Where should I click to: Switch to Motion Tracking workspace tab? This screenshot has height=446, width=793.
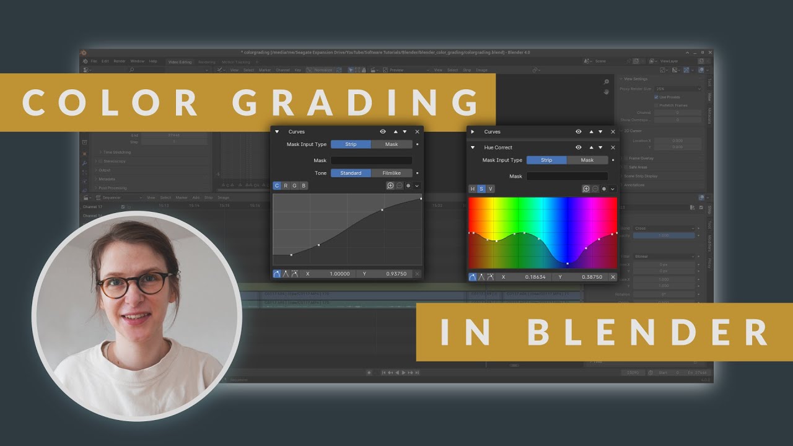(236, 62)
